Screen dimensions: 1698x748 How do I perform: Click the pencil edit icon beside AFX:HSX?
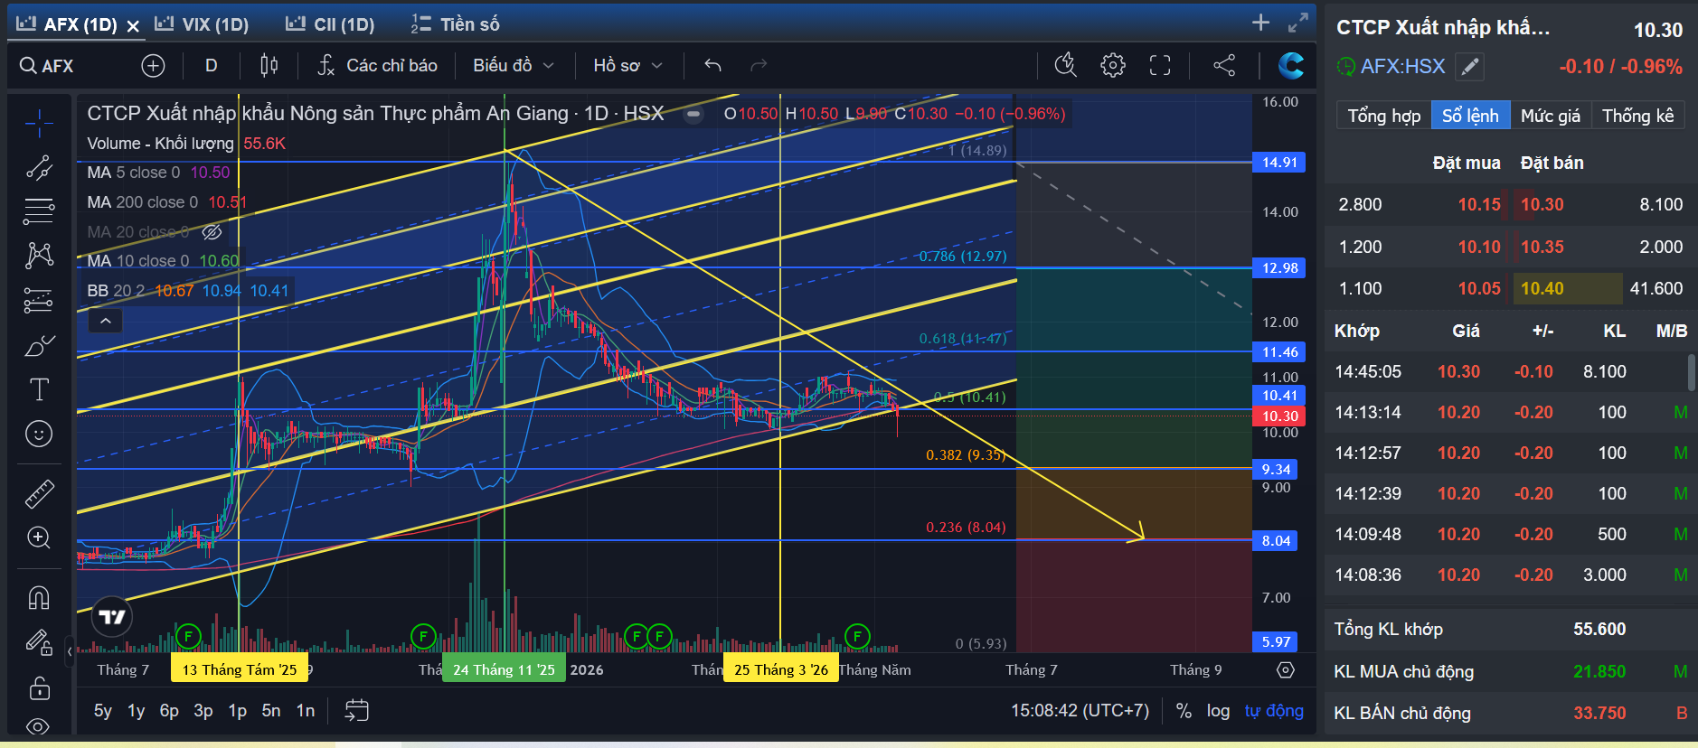pos(1471,66)
